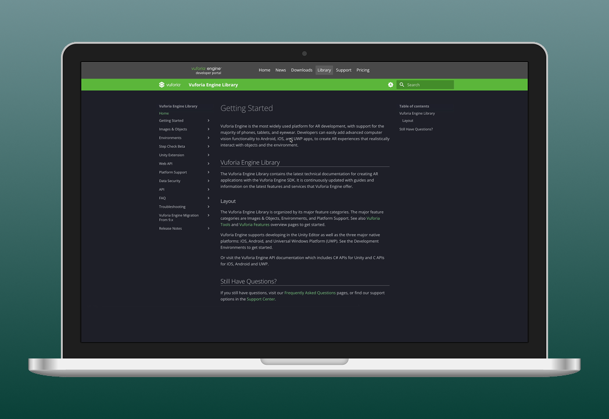
Task: Expand the Images & Objects chevron
Action: coord(209,129)
